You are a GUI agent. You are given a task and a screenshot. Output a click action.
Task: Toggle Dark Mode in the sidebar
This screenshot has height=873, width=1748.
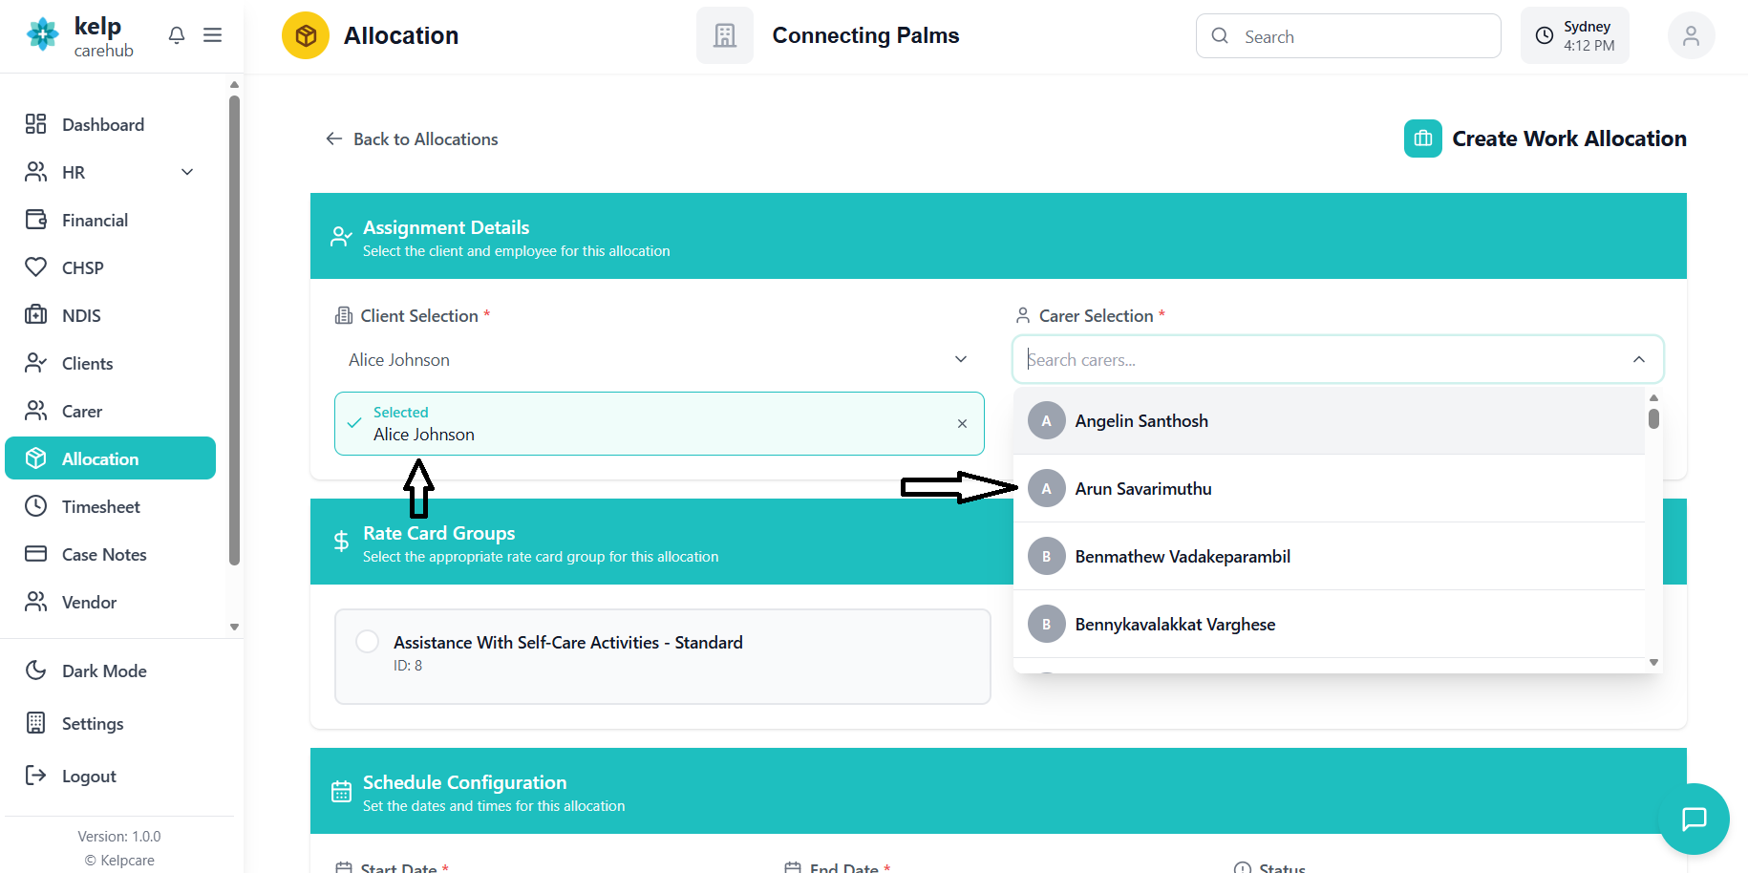point(103,671)
